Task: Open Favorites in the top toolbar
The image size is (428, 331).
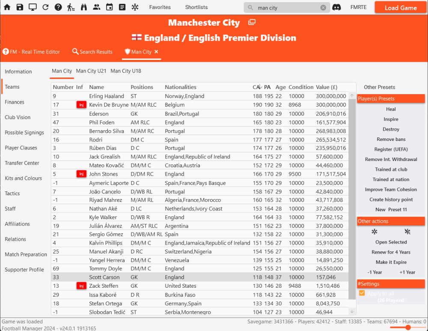Action: click(160, 7)
